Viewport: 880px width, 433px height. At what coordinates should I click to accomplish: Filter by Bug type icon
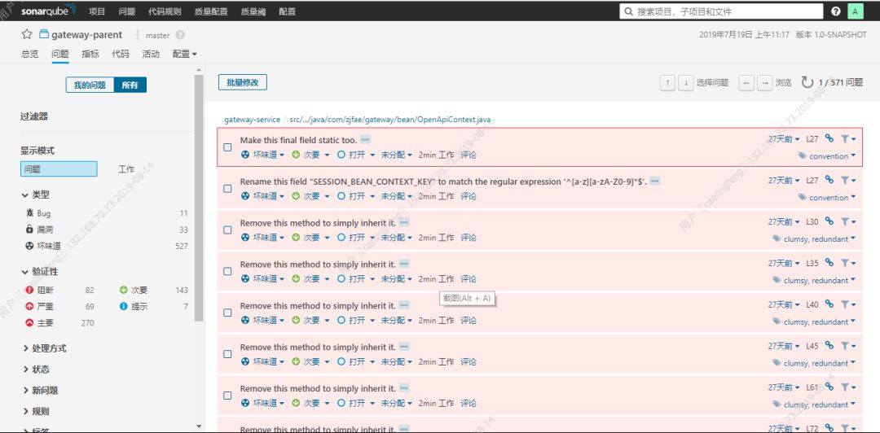tap(30, 213)
